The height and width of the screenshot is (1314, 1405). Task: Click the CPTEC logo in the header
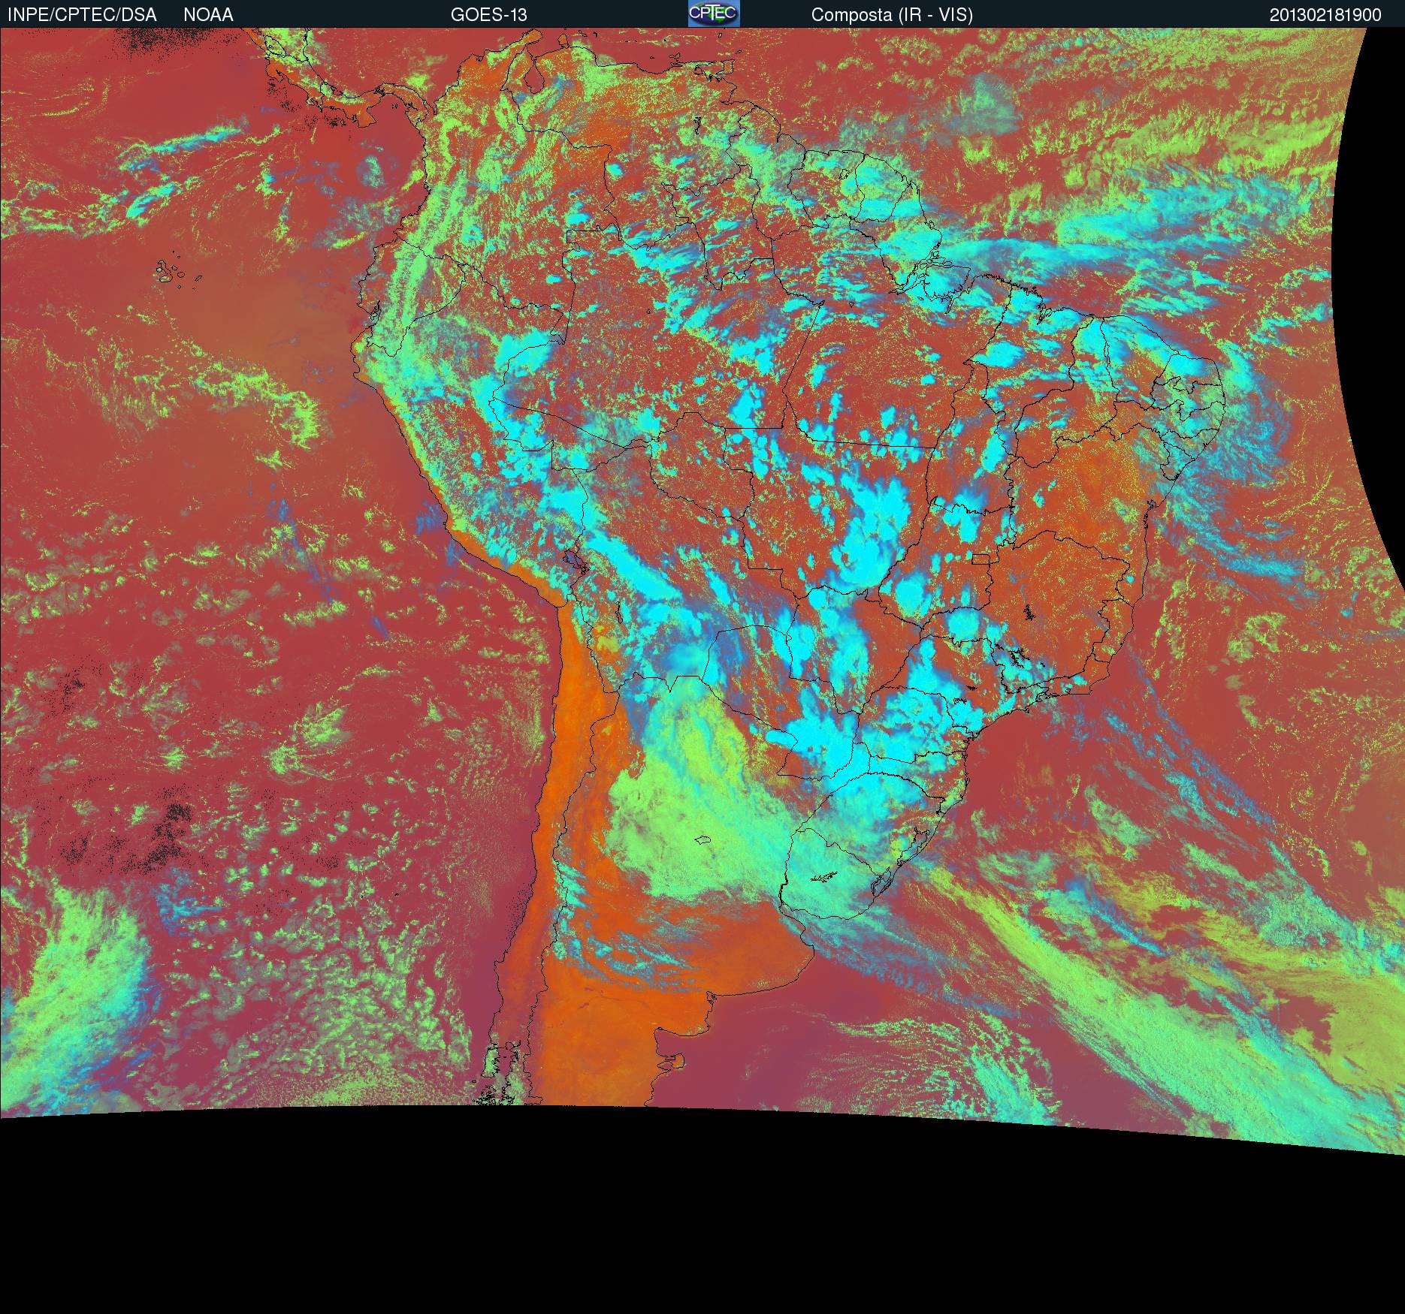click(x=713, y=14)
